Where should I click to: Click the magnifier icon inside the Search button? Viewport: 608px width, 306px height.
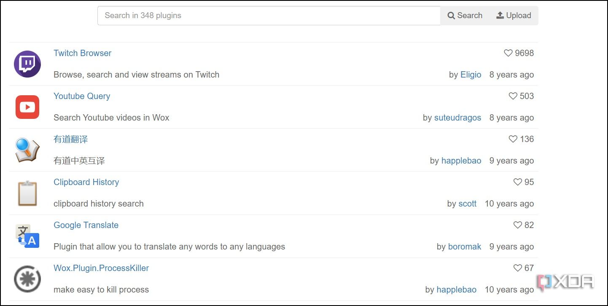(x=450, y=15)
